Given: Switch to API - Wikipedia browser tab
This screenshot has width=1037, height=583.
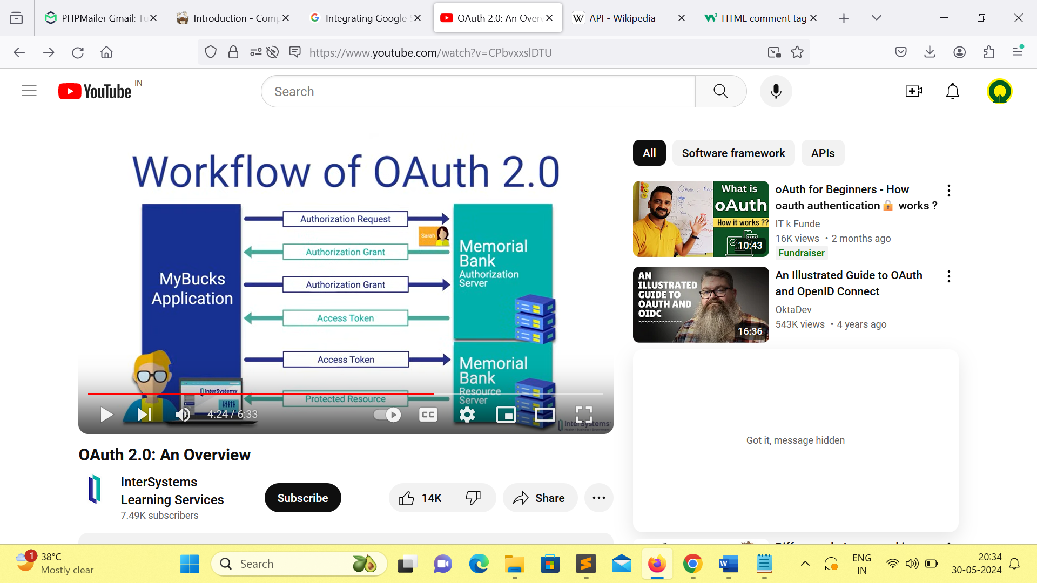Looking at the screenshot, I should pos(621,18).
